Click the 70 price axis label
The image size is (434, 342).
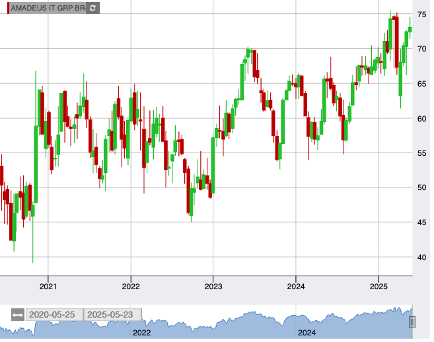(422, 49)
